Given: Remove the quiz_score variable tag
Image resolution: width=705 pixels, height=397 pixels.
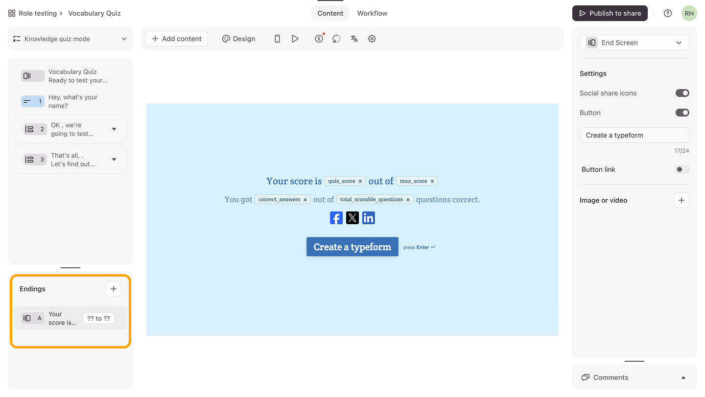Looking at the screenshot, I should tap(360, 181).
